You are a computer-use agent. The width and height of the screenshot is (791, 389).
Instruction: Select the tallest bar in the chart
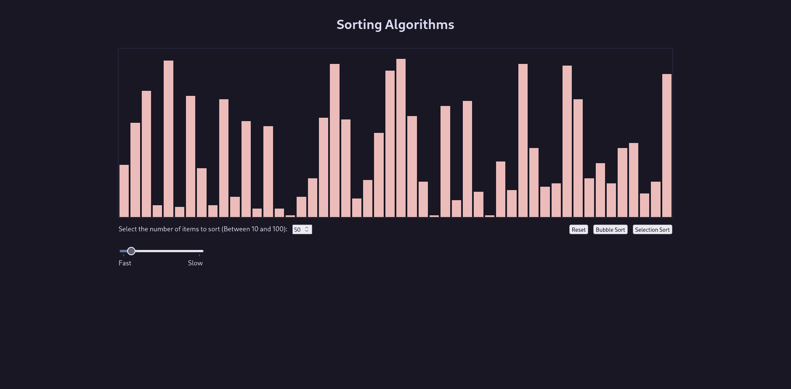(x=401, y=138)
